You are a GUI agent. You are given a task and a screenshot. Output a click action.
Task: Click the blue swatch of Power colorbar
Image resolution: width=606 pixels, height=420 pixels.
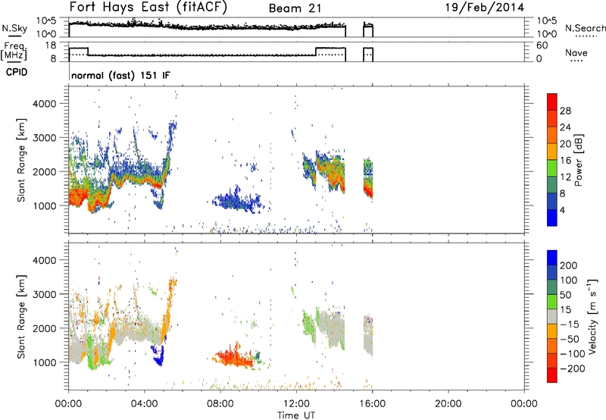[x=552, y=218]
